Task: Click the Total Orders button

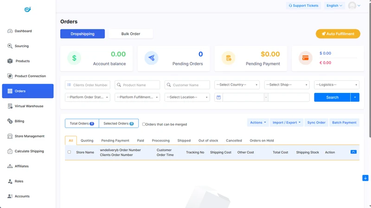Action: pyautogui.click(x=82, y=123)
